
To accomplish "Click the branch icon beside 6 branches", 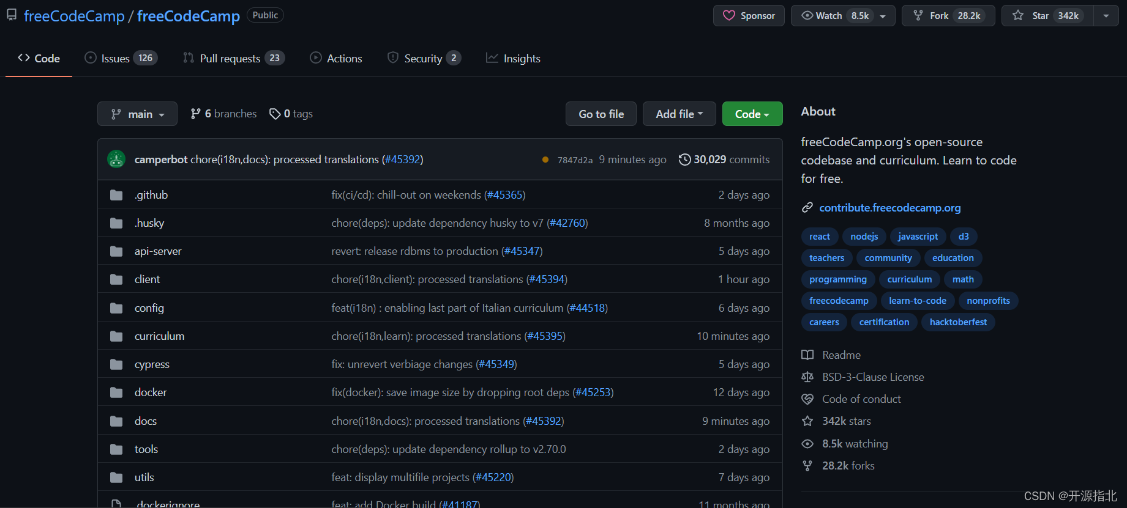I will click(195, 114).
